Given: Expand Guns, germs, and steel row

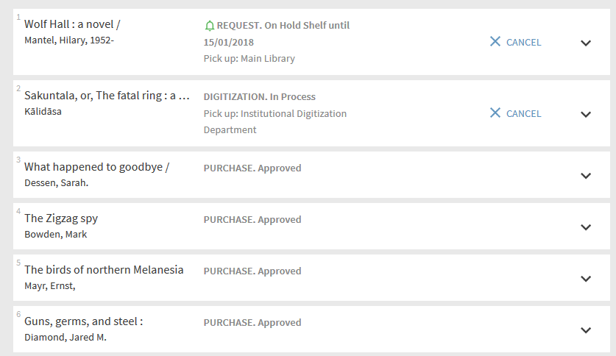Looking at the screenshot, I should 586,330.
